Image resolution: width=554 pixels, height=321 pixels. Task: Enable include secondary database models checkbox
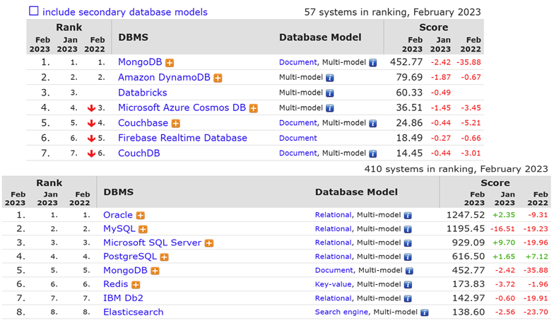click(34, 11)
